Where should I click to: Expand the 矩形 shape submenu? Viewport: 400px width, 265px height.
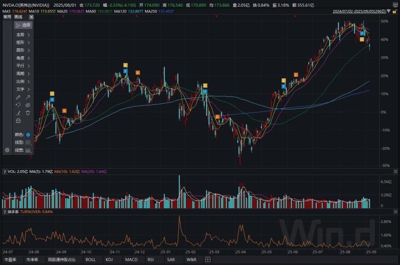[x=23, y=43]
